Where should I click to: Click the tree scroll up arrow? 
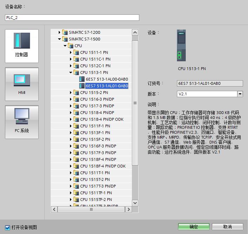(135, 32)
